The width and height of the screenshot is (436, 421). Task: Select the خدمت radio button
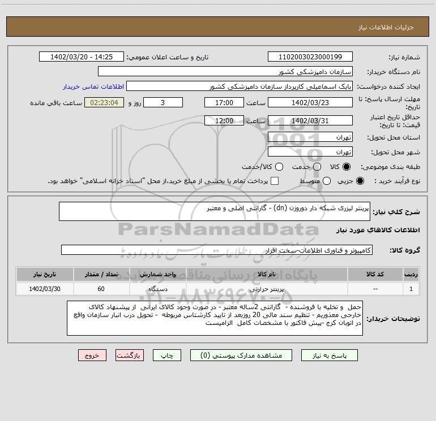[317, 167]
